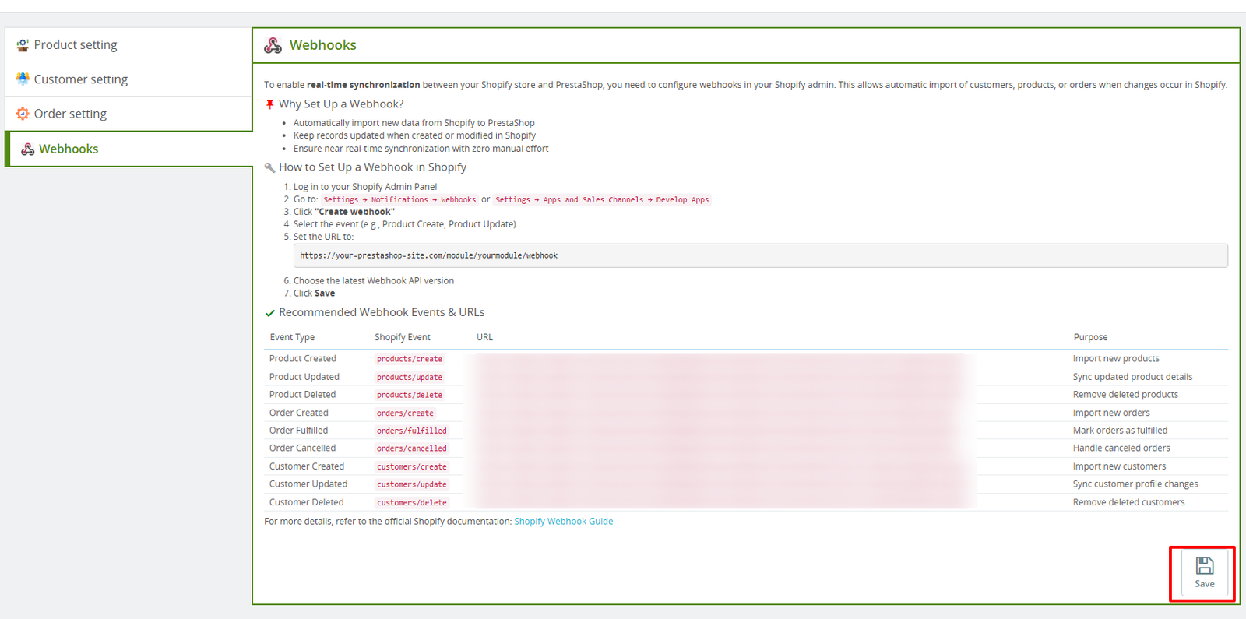The height and width of the screenshot is (619, 1246).
Task: Click the Shopify Event column header
Action: (403, 337)
